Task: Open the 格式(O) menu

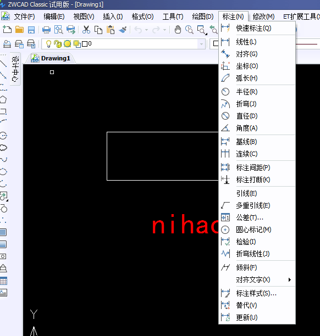Action: [143, 16]
